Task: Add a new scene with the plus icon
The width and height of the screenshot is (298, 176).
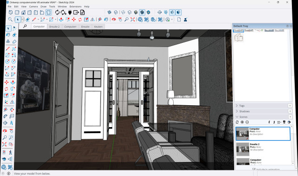Action: point(242,122)
